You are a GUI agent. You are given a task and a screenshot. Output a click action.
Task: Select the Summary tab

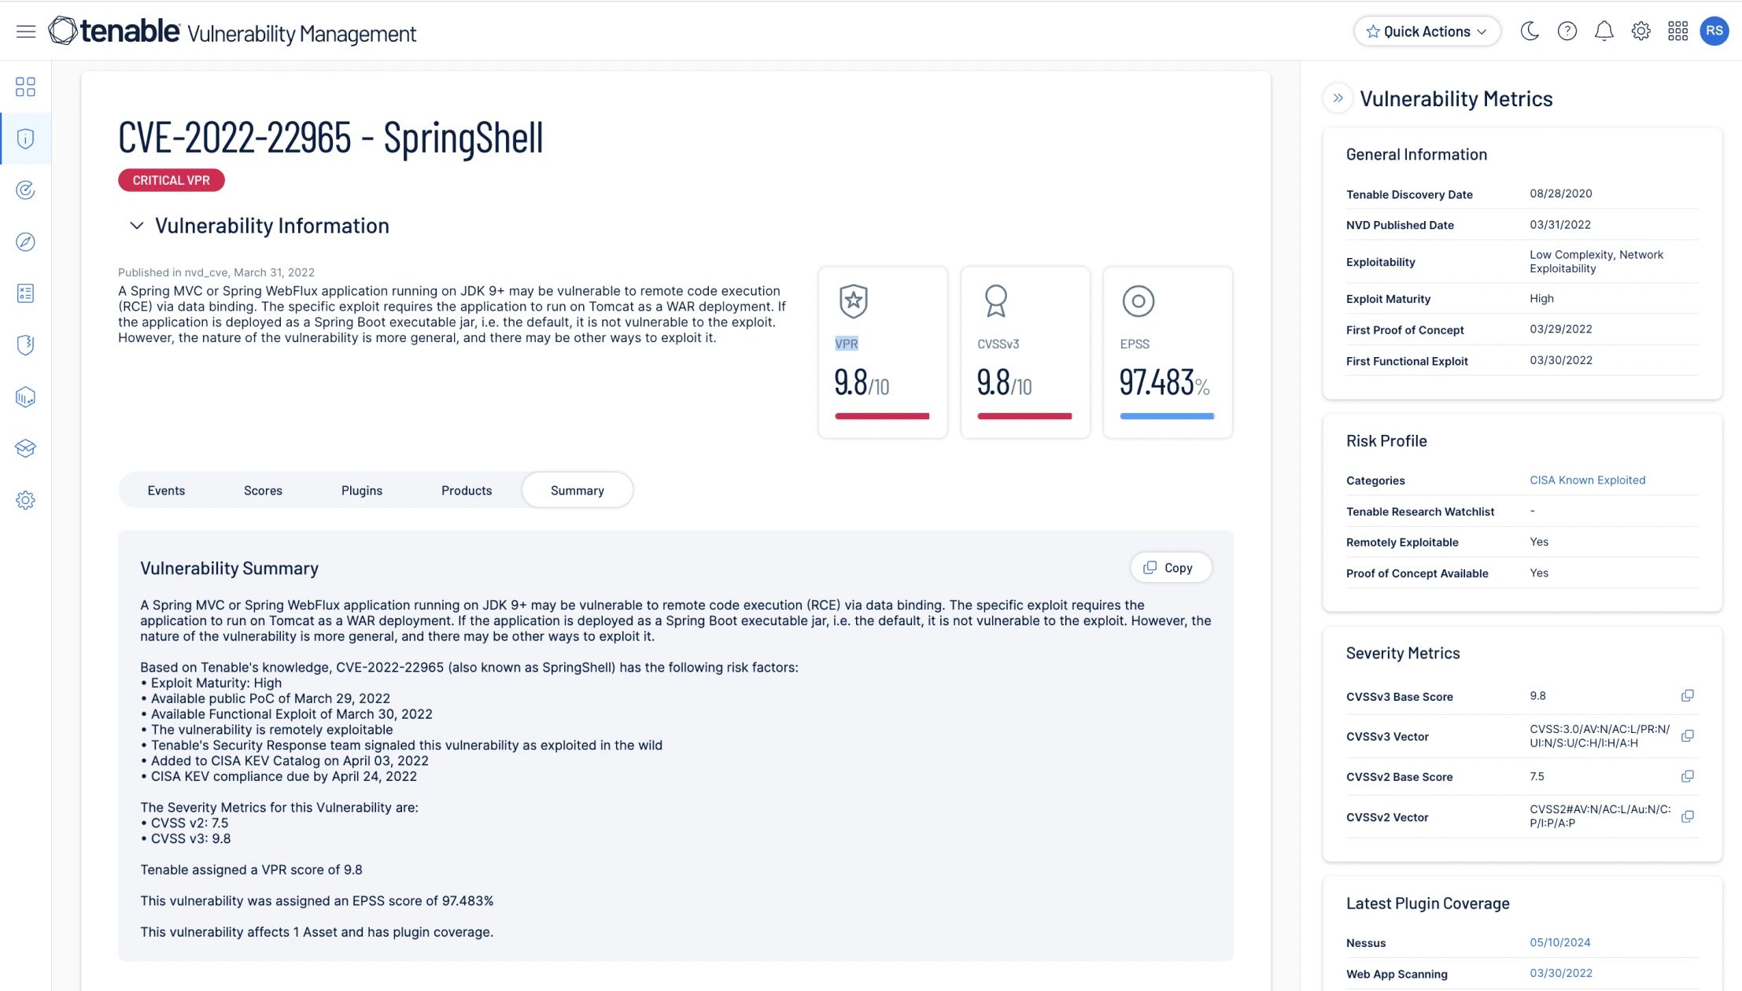578,490
